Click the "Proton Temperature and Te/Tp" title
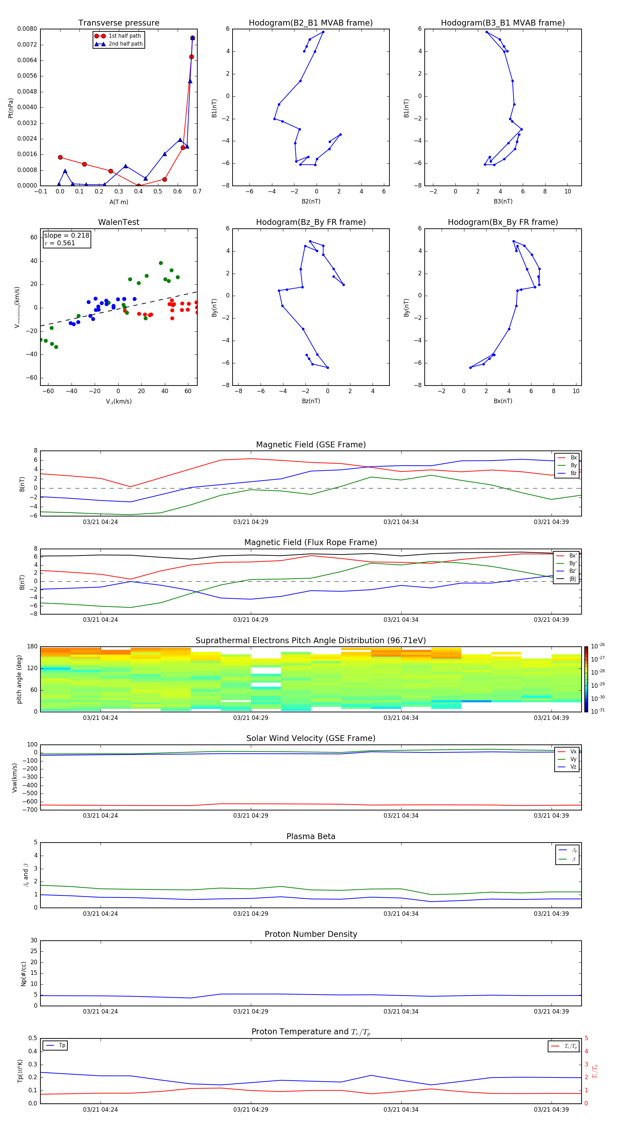622x1140 pixels. click(x=311, y=1032)
